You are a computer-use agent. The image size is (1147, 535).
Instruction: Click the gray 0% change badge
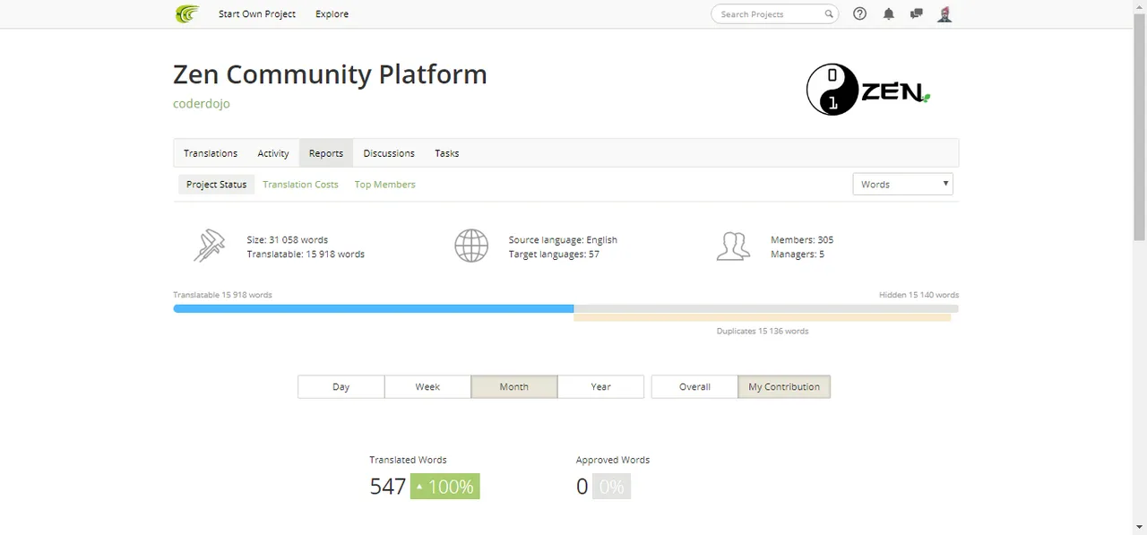point(611,487)
